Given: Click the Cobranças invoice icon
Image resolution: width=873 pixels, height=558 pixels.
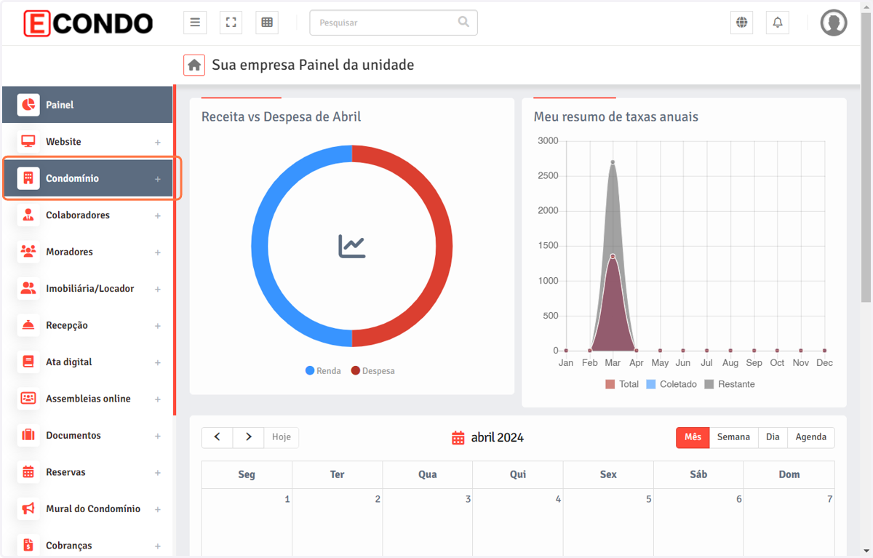Looking at the screenshot, I should (x=28, y=545).
